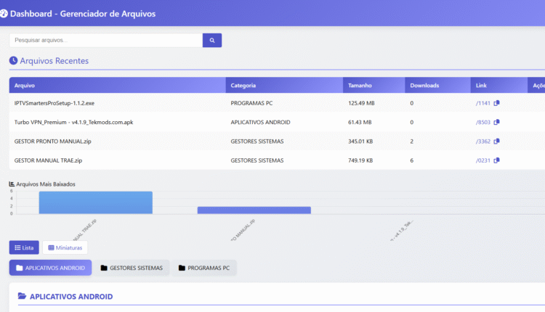Switch to Lista view
The width and height of the screenshot is (545, 312).
pyautogui.click(x=24, y=247)
